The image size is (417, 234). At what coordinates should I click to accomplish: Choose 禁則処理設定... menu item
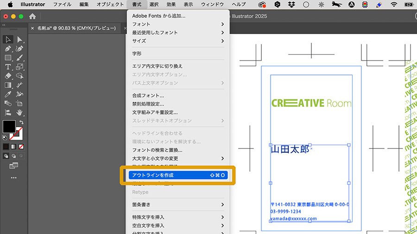tap(178, 104)
